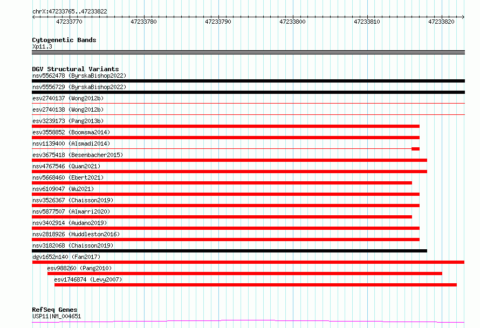Image resolution: width=480 pixels, height=328 pixels.
Task: Click the chrX:47233765..47233822 coordinate label
Action: click(70, 11)
